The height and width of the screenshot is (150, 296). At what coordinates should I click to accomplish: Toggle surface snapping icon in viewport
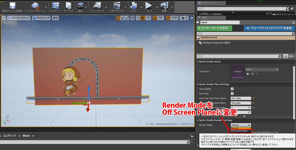pos(138,18)
